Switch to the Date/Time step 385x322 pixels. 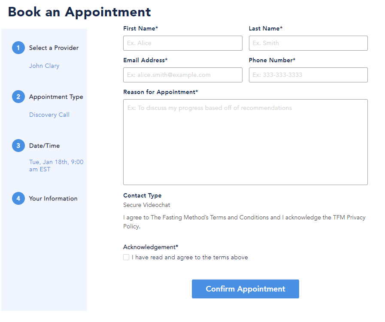44,146
